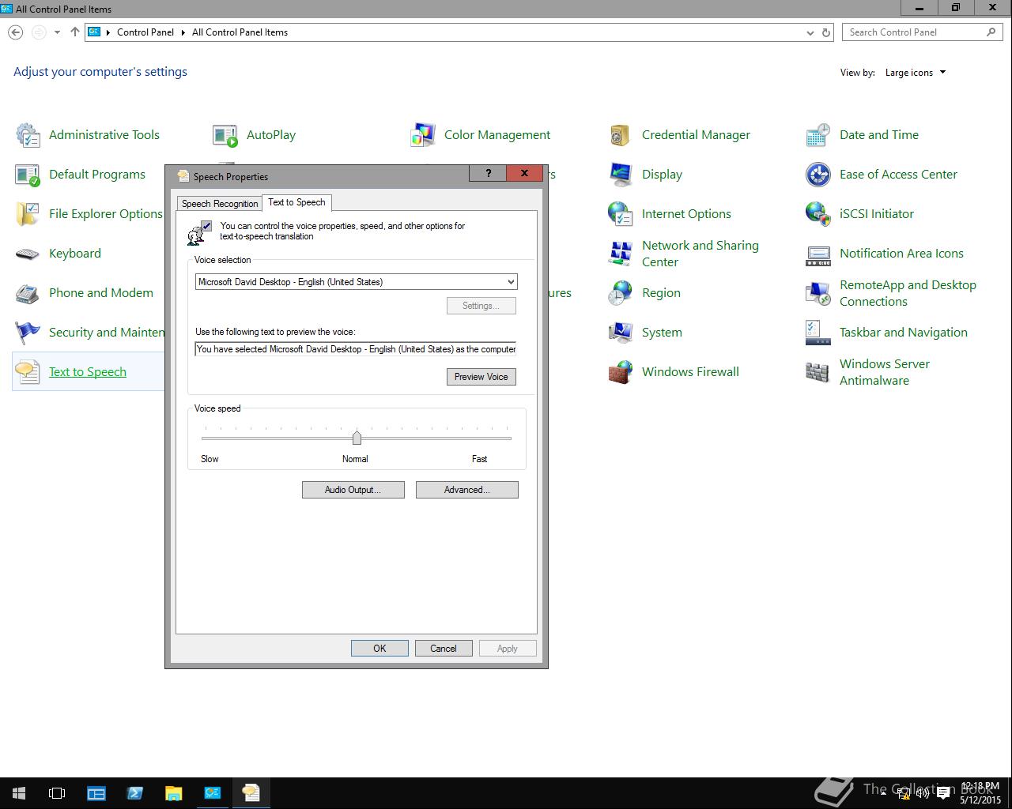Open the AutoPlay icon
Image resolution: width=1012 pixels, height=809 pixels.
(x=225, y=135)
